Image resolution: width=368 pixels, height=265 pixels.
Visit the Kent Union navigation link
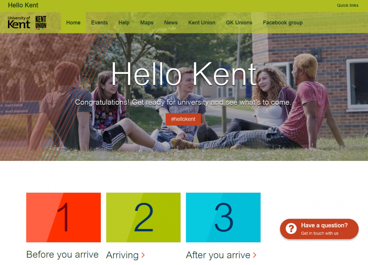tap(202, 23)
